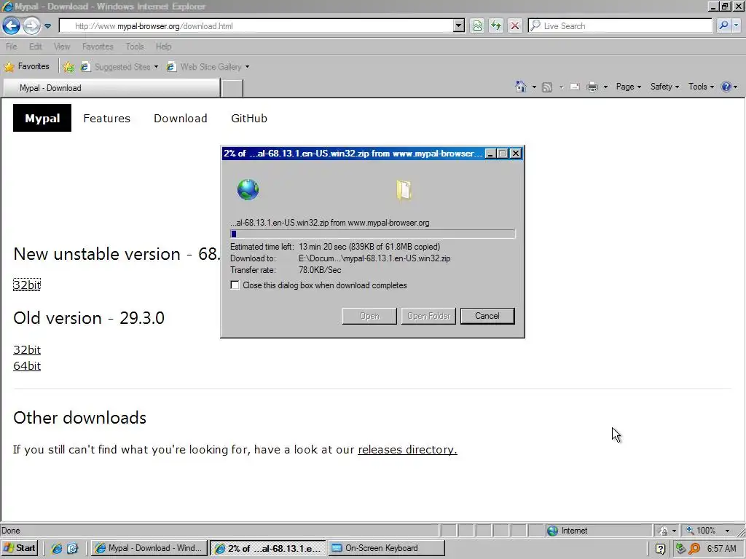
Task: Click the Home icon in command bar
Action: click(x=521, y=87)
